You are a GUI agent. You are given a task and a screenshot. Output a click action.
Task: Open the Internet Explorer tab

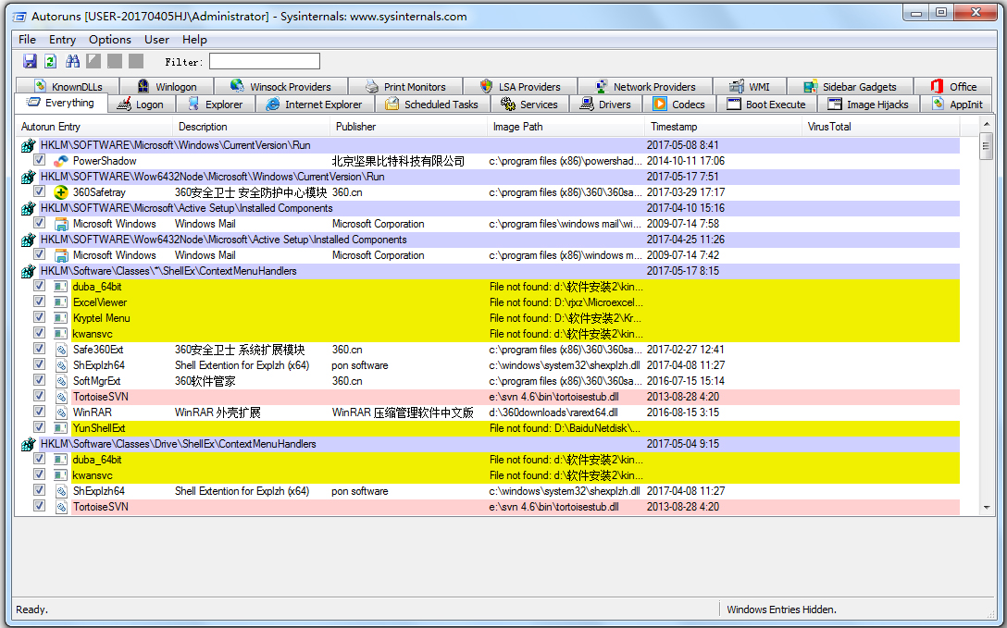(x=315, y=104)
